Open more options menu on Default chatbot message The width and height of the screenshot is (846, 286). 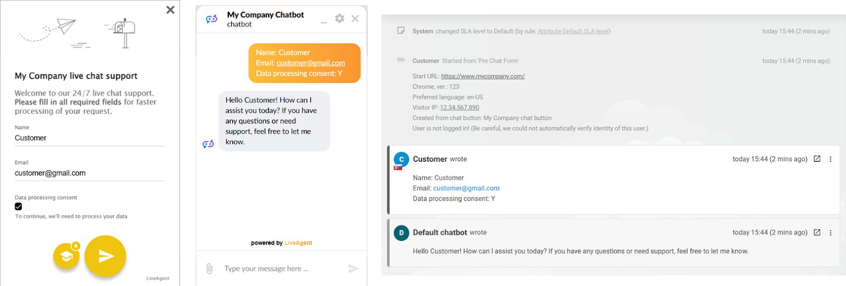point(830,232)
